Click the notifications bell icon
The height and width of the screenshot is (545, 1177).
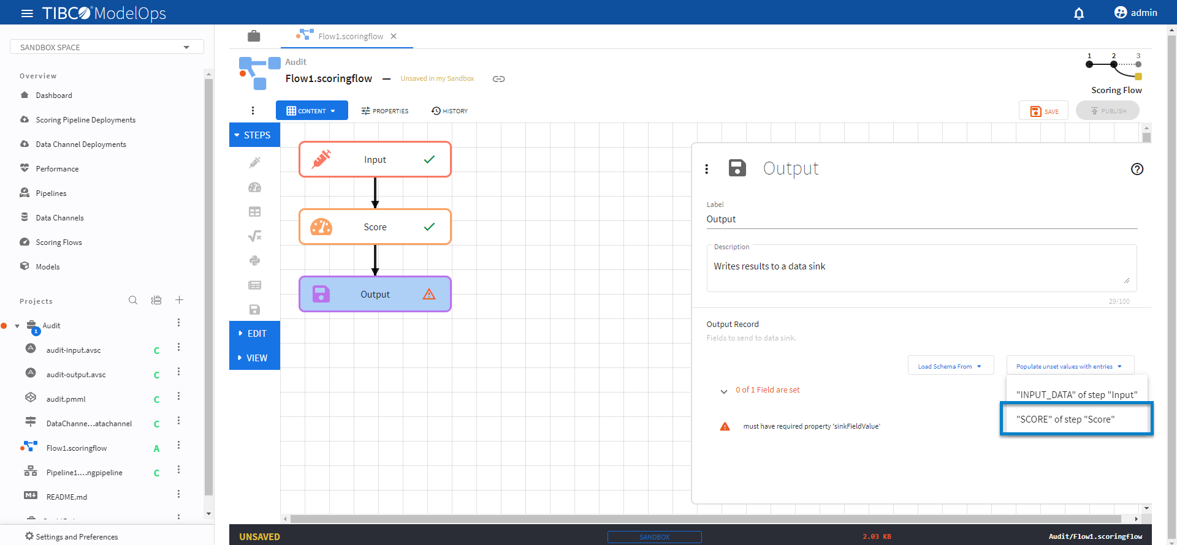click(x=1079, y=13)
